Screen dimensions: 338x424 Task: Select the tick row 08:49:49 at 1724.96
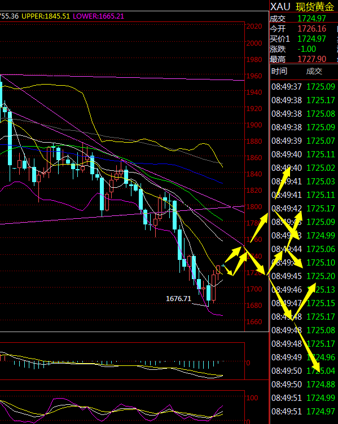pos(304,357)
